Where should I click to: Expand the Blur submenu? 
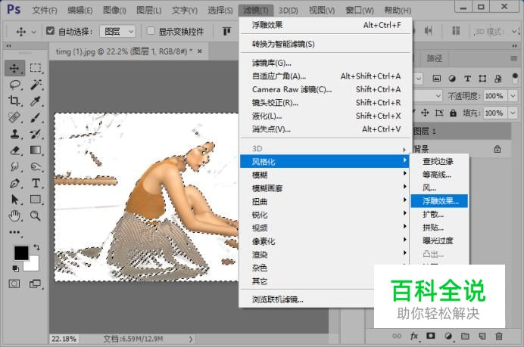tap(325, 175)
